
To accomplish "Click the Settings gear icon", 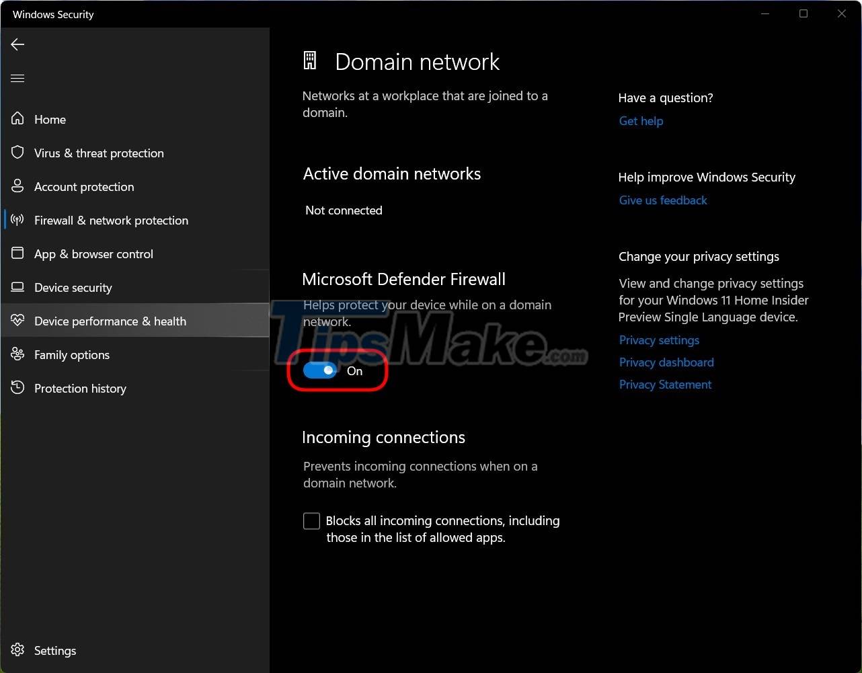I will [18, 650].
